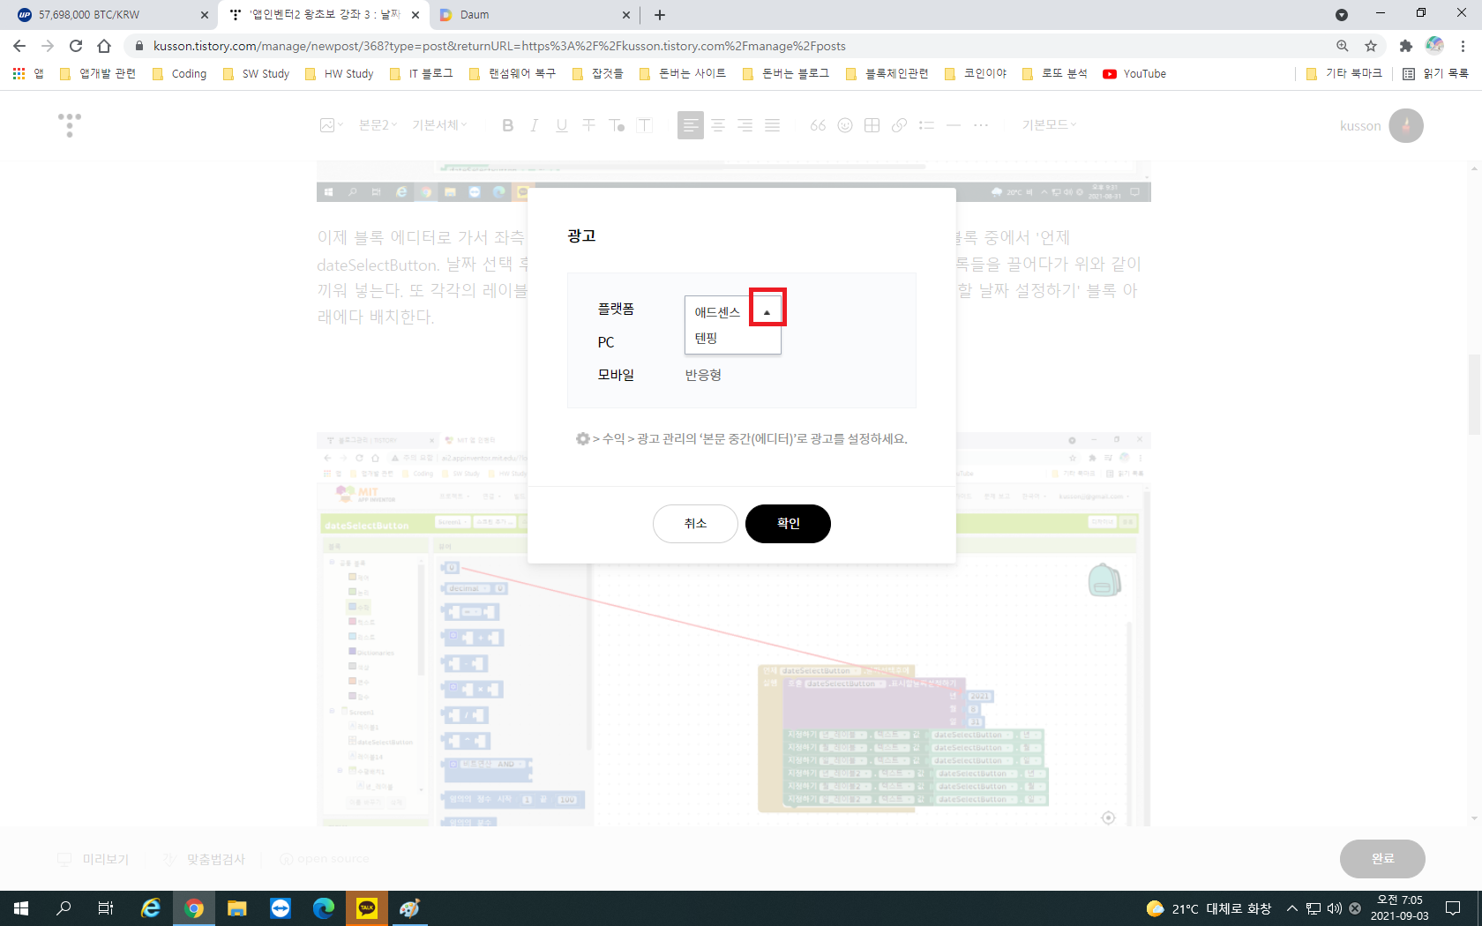Toggle strikethrough formatting in editor toolbar
The image size is (1482, 926).
pos(588,125)
